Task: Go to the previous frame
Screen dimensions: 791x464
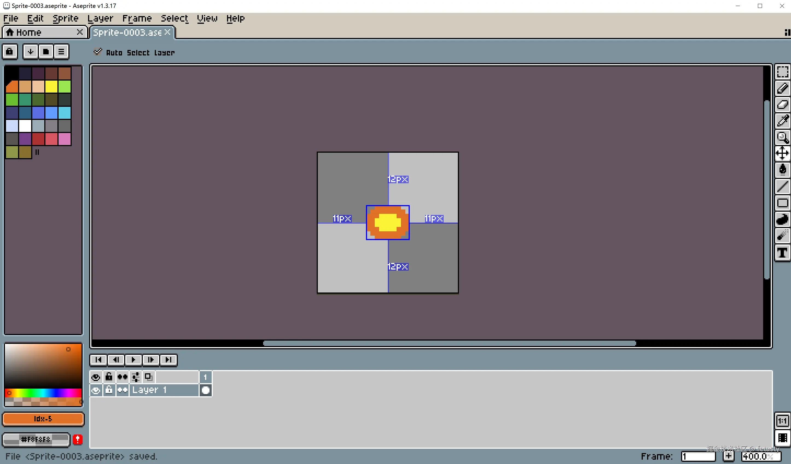Action: (116, 360)
